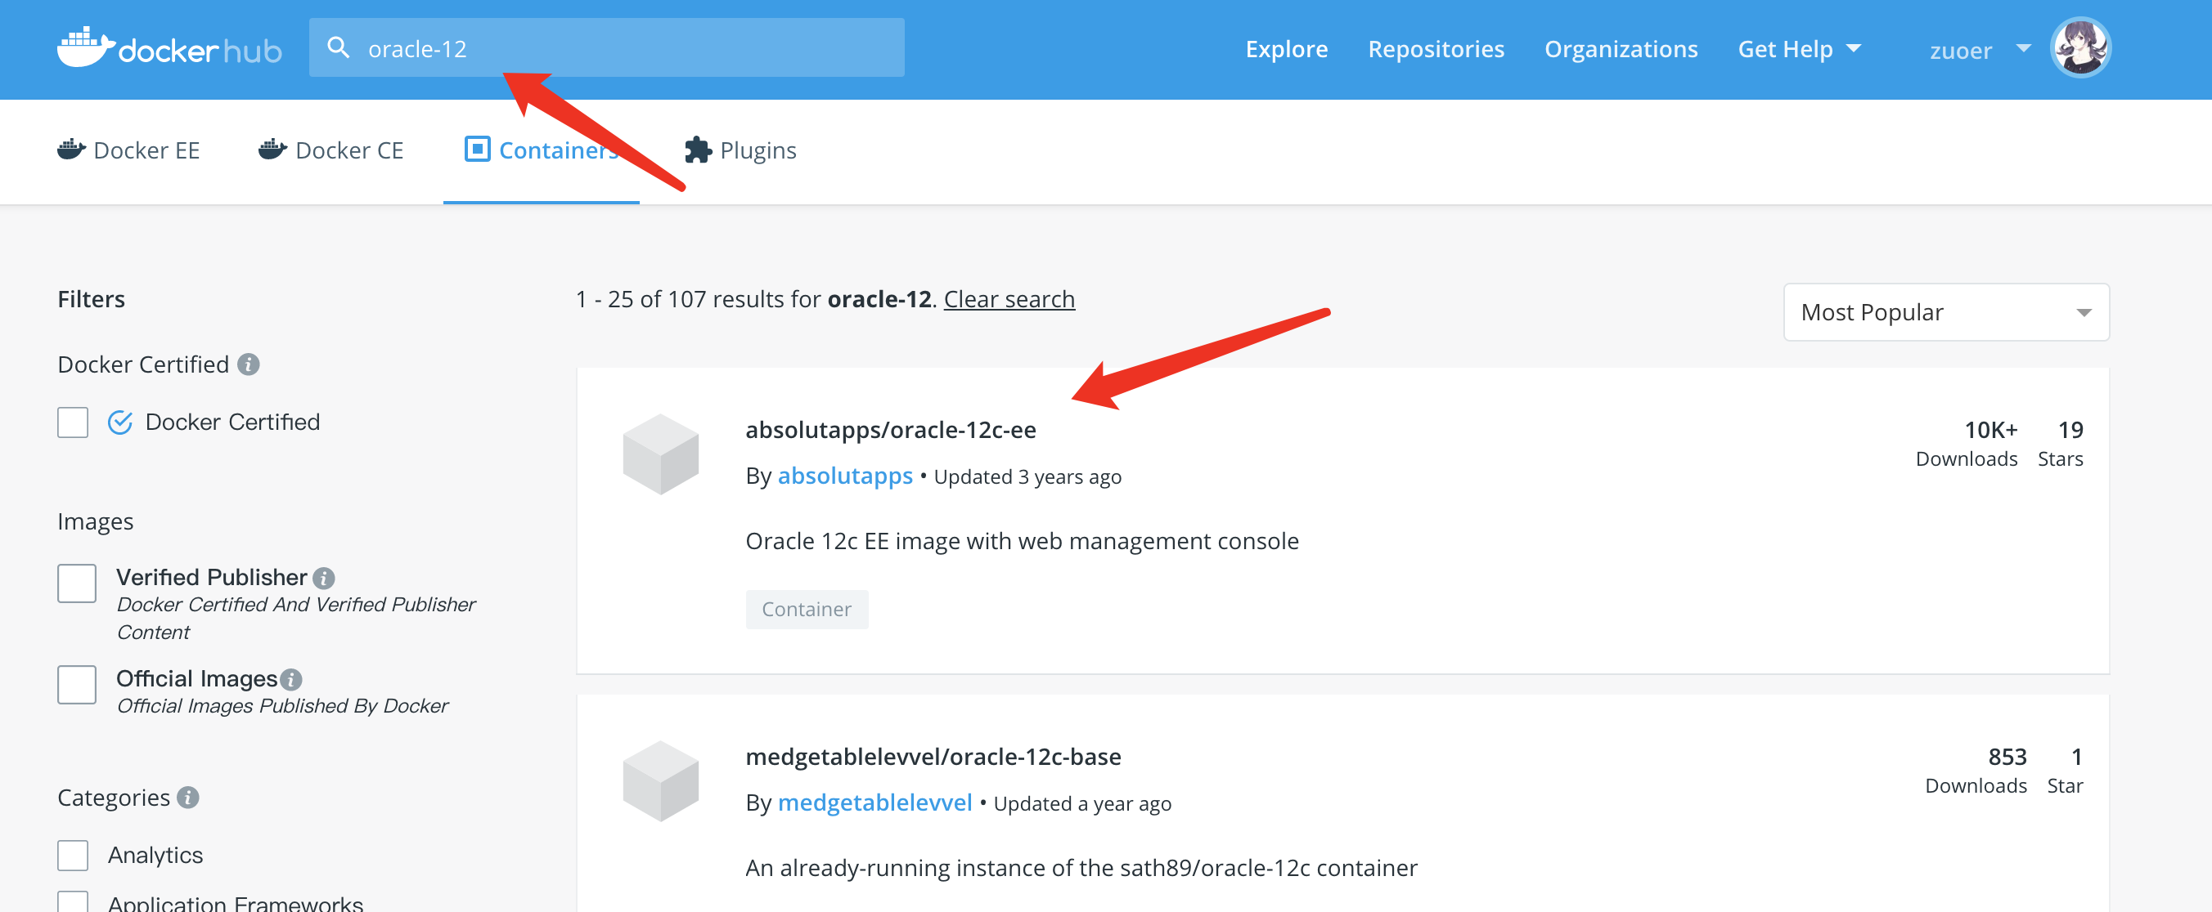Click the Images filter section heading
This screenshot has height=912, width=2212.
click(x=96, y=521)
